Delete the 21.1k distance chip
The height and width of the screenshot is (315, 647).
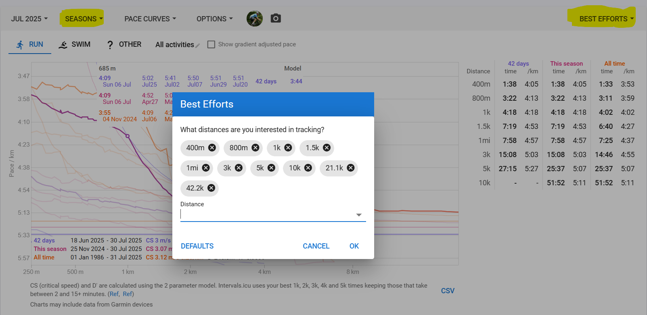351,168
